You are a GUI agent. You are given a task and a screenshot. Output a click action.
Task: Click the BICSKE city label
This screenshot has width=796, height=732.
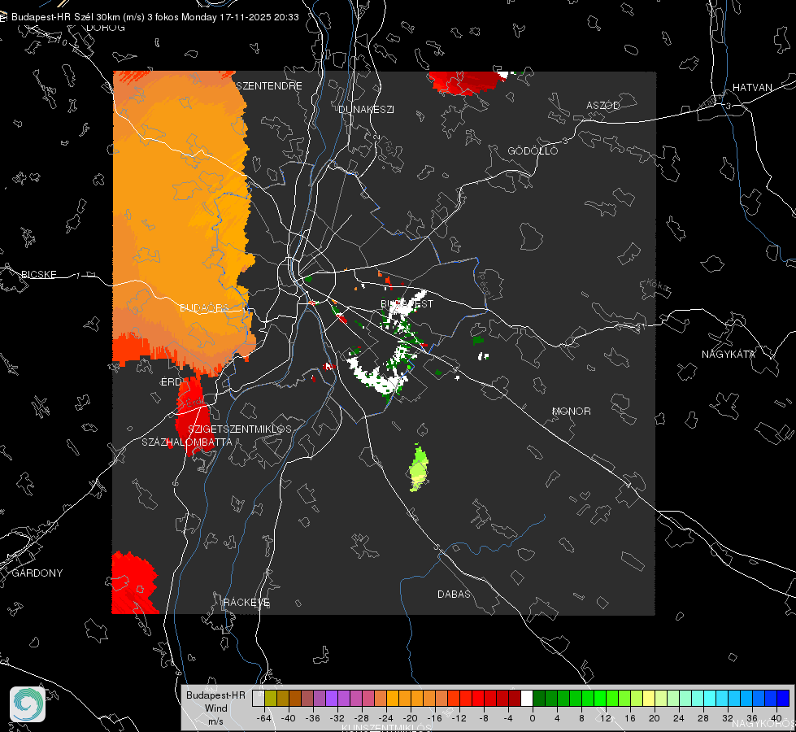(38, 274)
